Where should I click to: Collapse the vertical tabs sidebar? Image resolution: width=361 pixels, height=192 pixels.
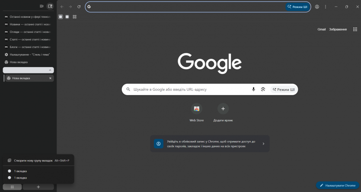point(42,6)
